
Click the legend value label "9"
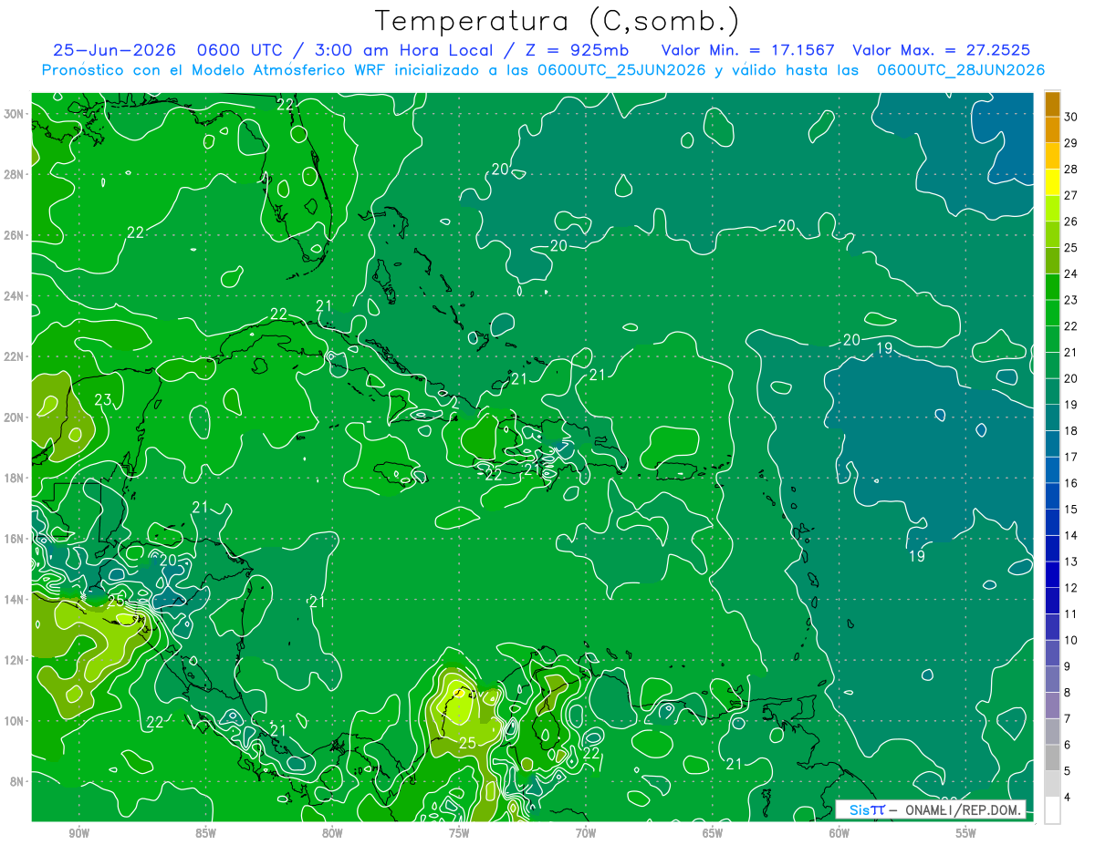coord(1068,666)
